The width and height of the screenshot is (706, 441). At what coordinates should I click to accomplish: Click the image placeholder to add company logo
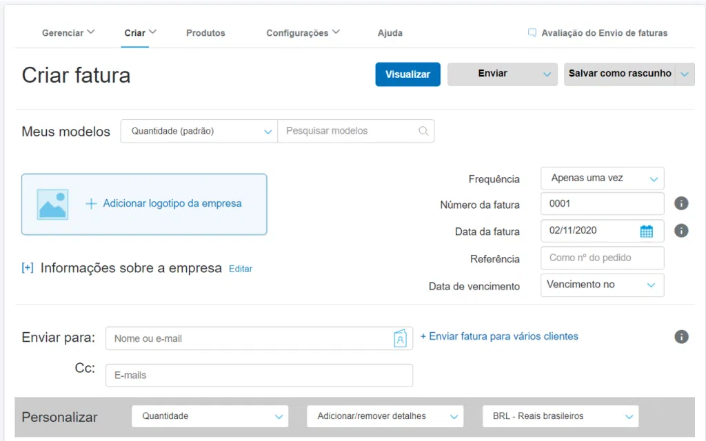51,204
